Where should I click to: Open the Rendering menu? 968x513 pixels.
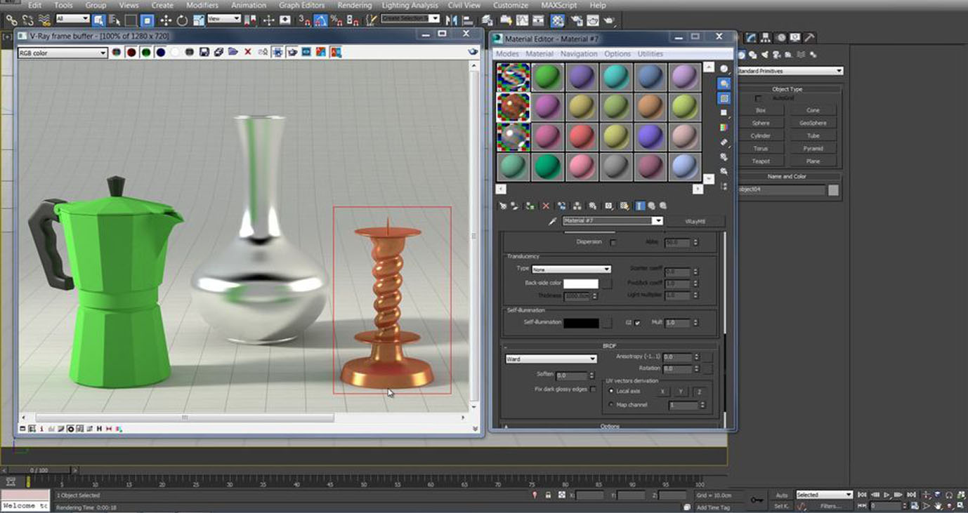pos(355,5)
